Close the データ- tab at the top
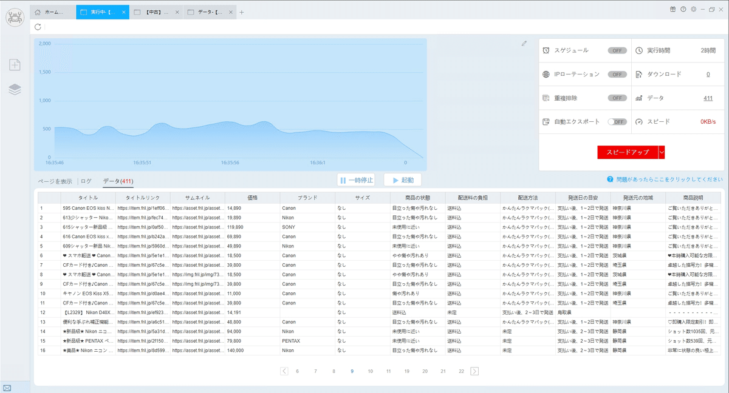729x393 pixels. pos(231,12)
